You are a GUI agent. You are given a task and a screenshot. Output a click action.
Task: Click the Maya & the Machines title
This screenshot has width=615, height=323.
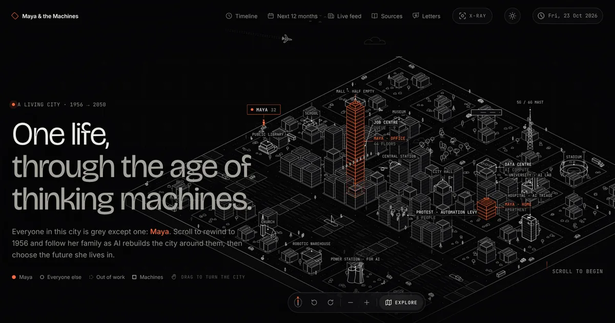tap(50, 16)
